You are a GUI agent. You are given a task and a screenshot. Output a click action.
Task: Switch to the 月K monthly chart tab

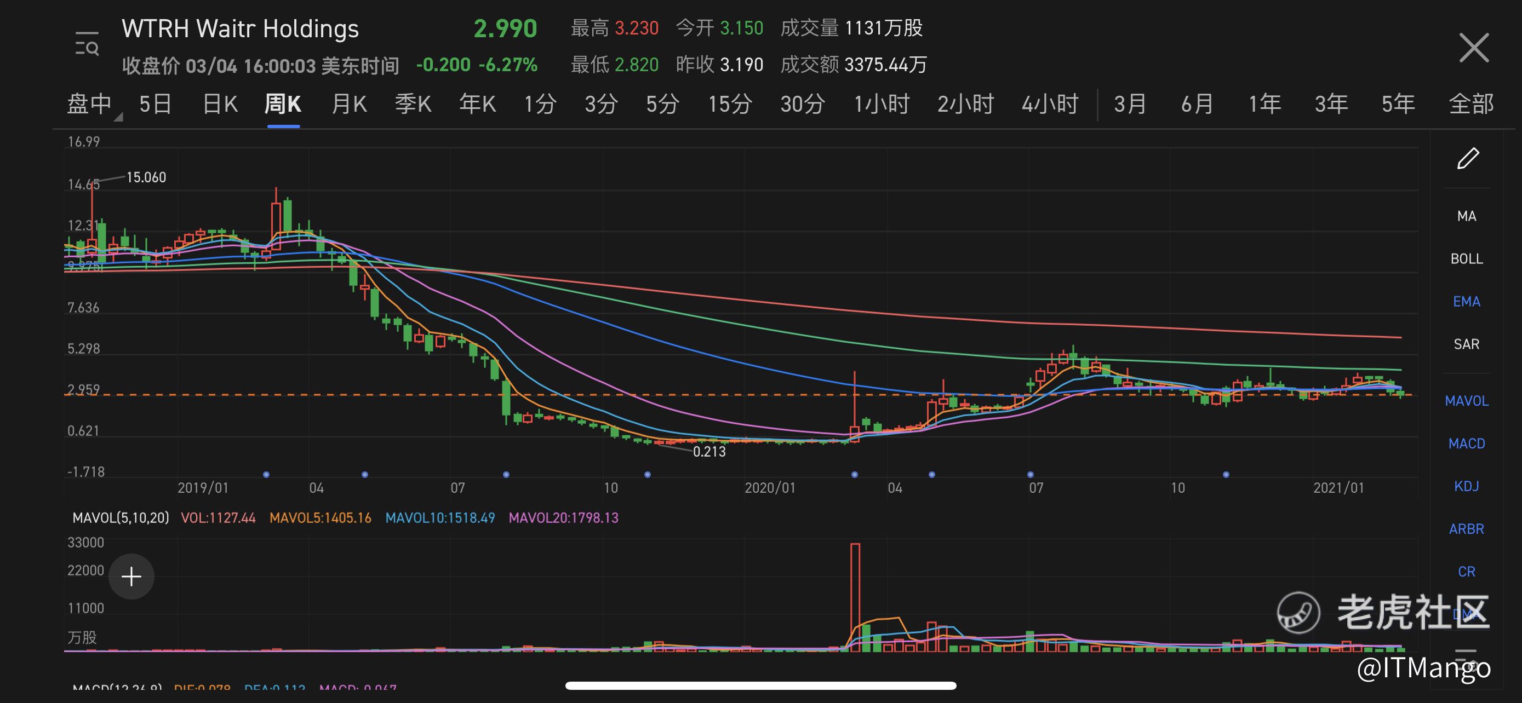349,105
